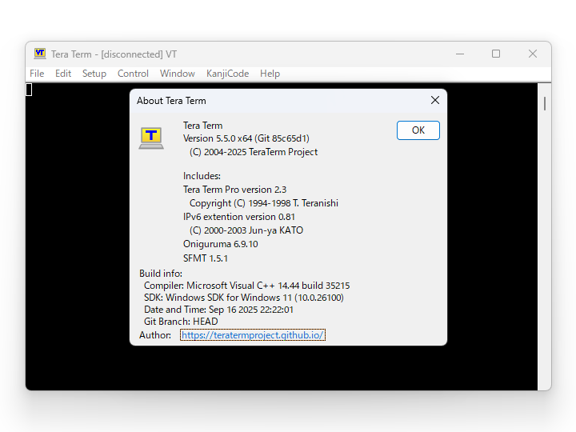Close the Tera Term main window
Screen dimensions: 576x432
pyautogui.click(x=533, y=54)
